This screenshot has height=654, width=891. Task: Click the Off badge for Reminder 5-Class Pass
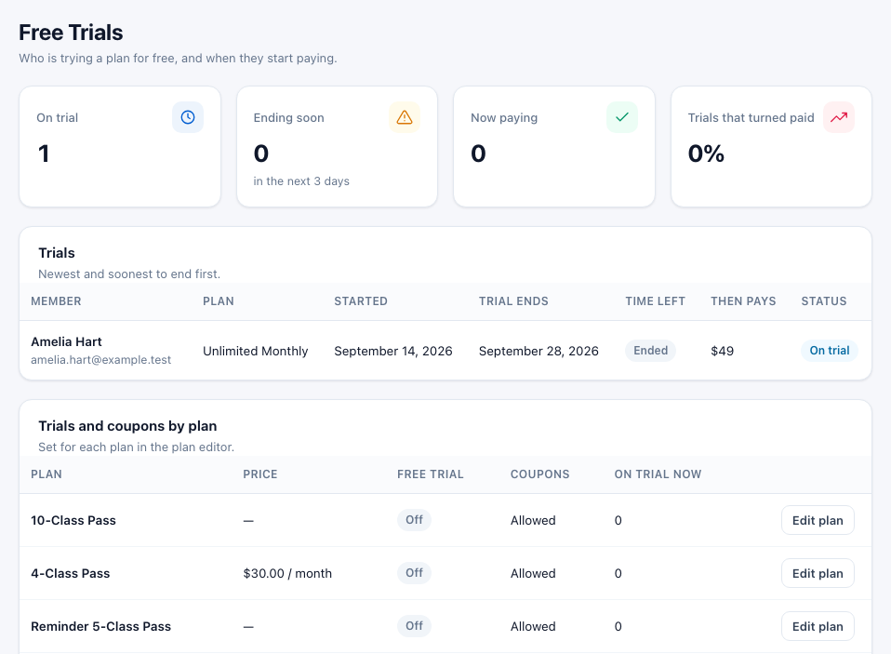pyautogui.click(x=414, y=625)
